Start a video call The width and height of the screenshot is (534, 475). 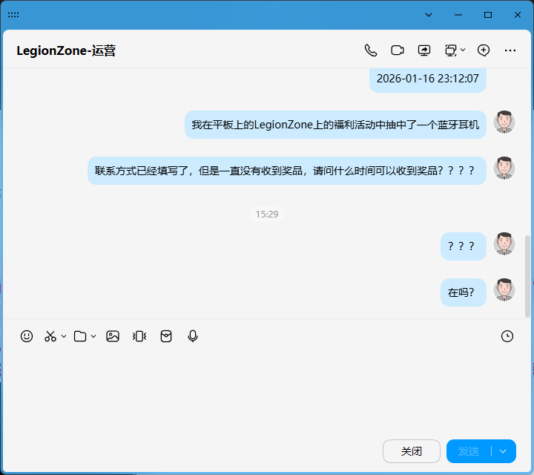click(x=397, y=50)
